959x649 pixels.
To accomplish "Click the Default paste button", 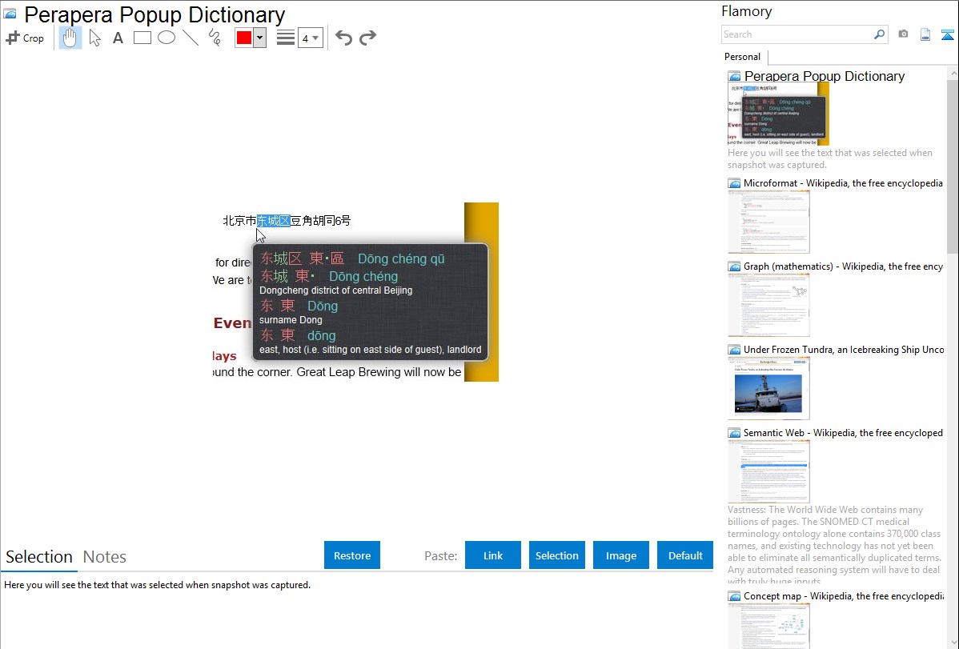I will click(685, 555).
